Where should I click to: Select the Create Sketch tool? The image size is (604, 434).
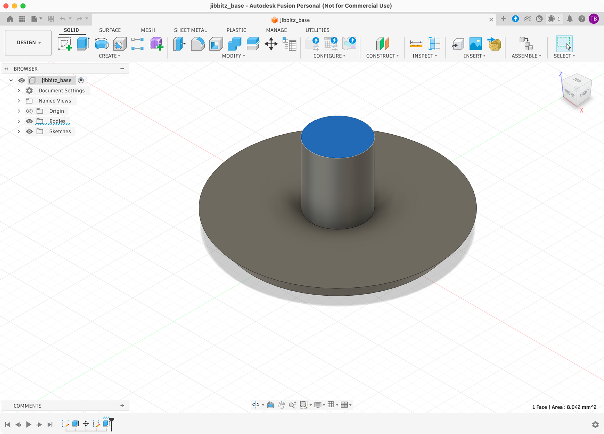pyautogui.click(x=65, y=44)
